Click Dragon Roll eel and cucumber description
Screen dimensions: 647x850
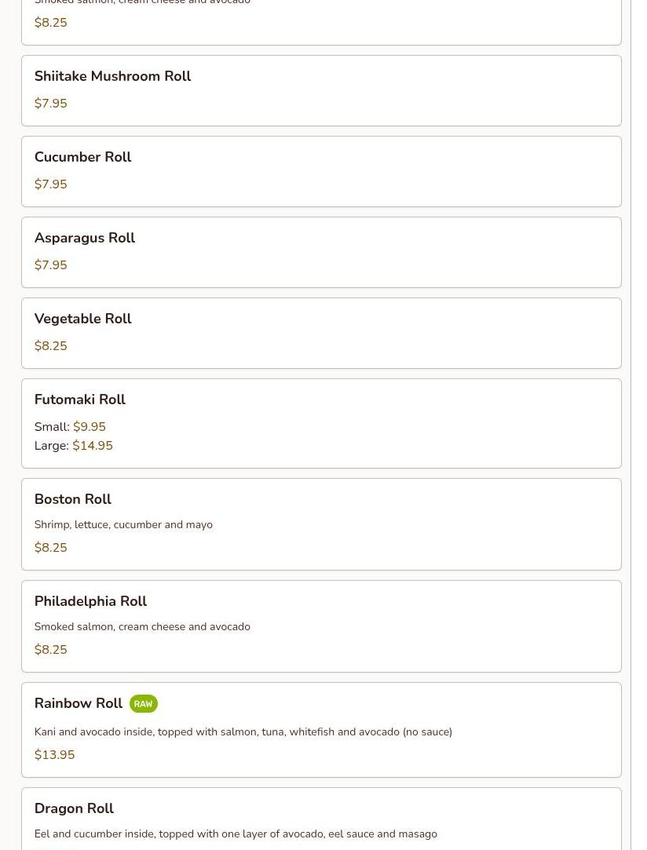tap(236, 834)
